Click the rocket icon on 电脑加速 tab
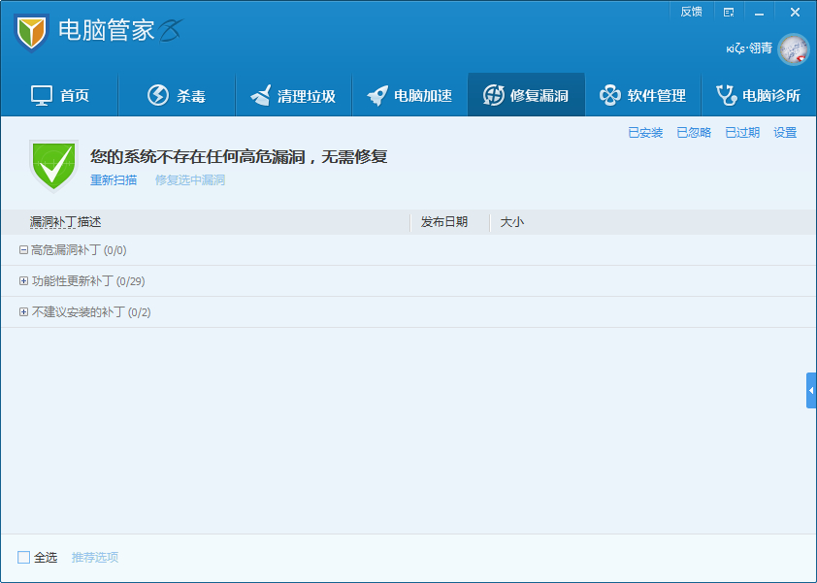This screenshot has height=583, width=817. [x=377, y=95]
